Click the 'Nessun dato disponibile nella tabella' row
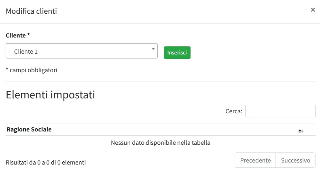Image resolution: width=320 pixels, height=173 pixels. coord(160,142)
